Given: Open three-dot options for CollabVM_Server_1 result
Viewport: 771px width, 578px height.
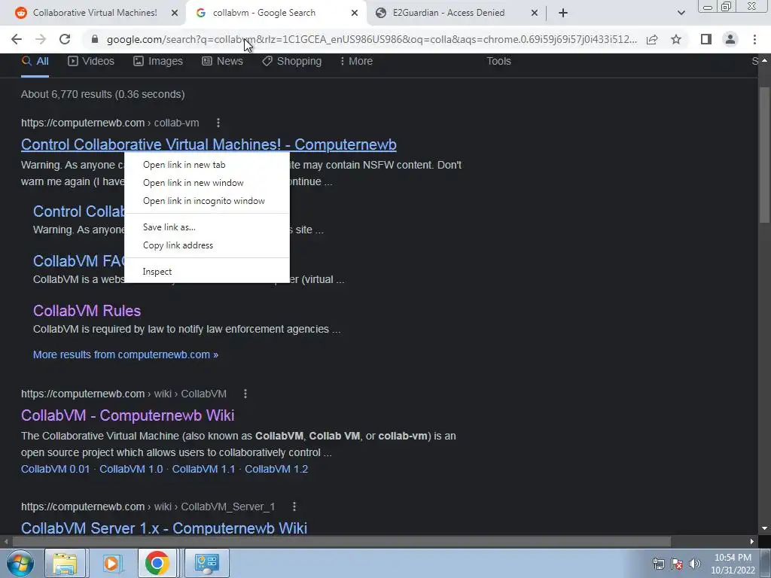Looking at the screenshot, I should [294, 507].
